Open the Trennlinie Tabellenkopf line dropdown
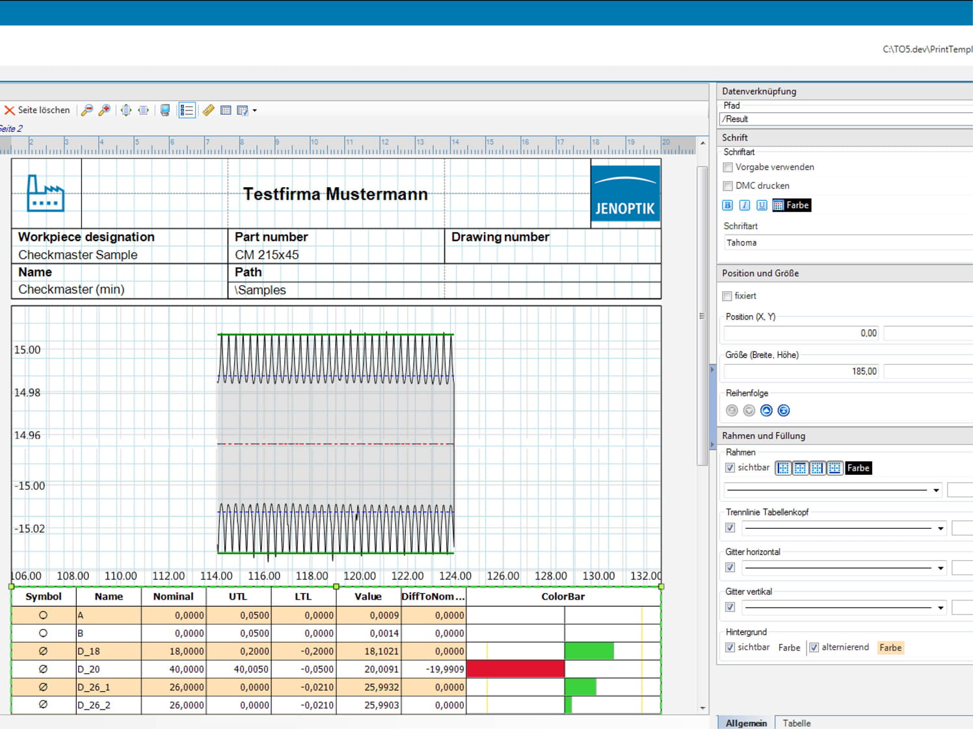This screenshot has height=729, width=973. pos(940,529)
